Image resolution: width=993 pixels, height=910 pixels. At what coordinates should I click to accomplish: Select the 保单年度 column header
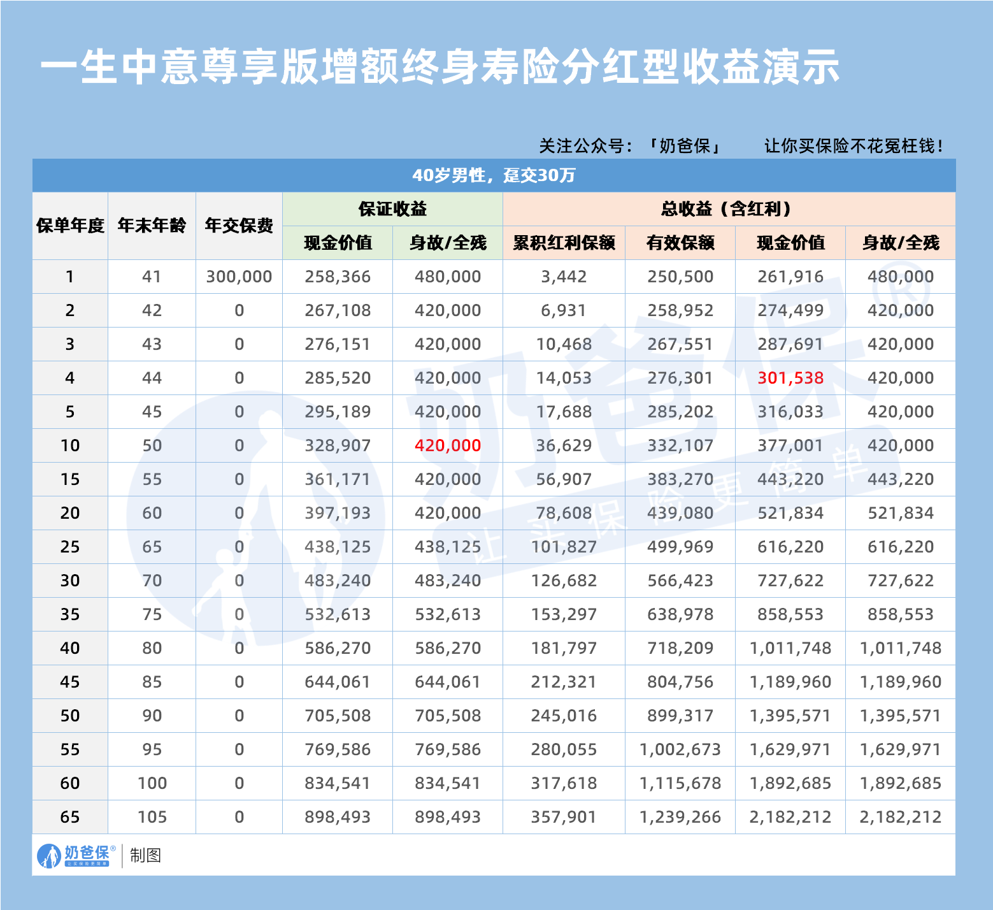(70, 226)
